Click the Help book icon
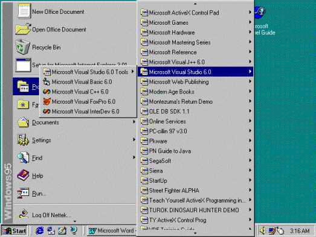 [23, 175]
